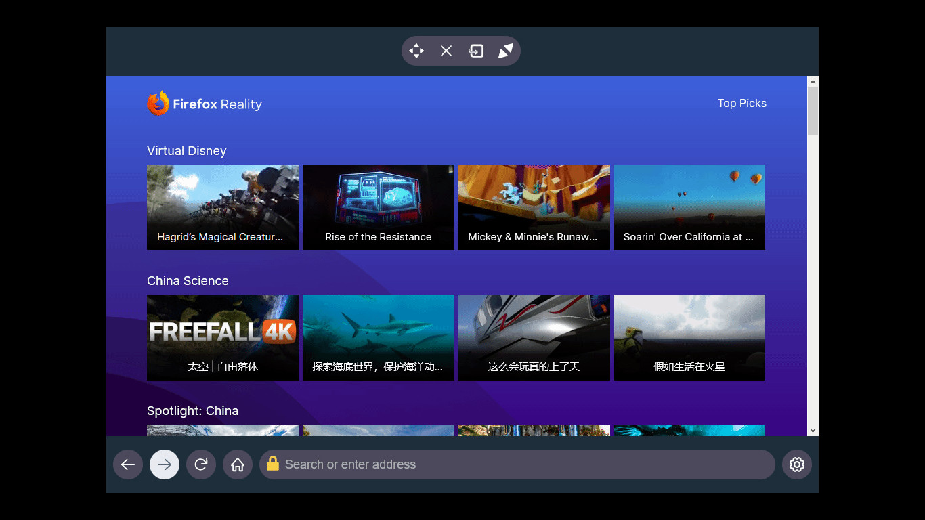The width and height of the screenshot is (925, 520).
Task: Close the browser window with X icon
Action: pos(446,51)
